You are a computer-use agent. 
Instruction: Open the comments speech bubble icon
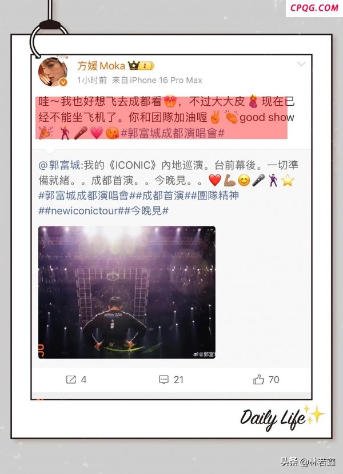163,380
